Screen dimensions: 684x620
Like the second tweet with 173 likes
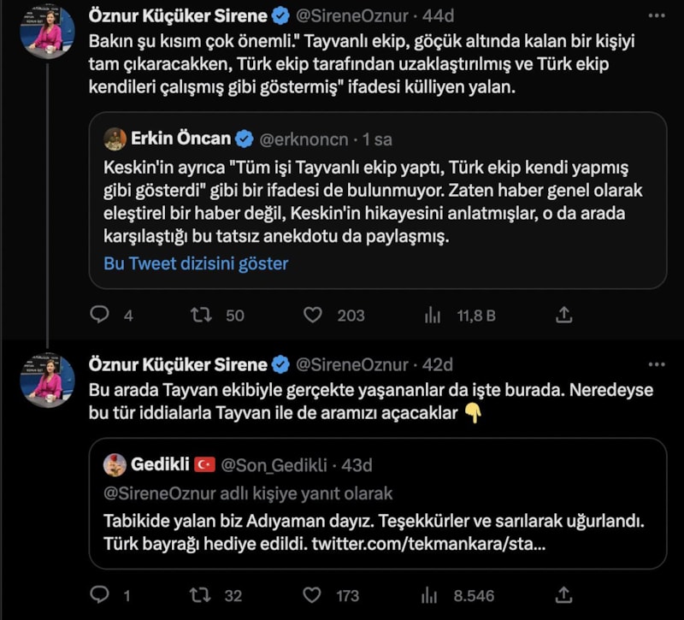click(x=313, y=595)
